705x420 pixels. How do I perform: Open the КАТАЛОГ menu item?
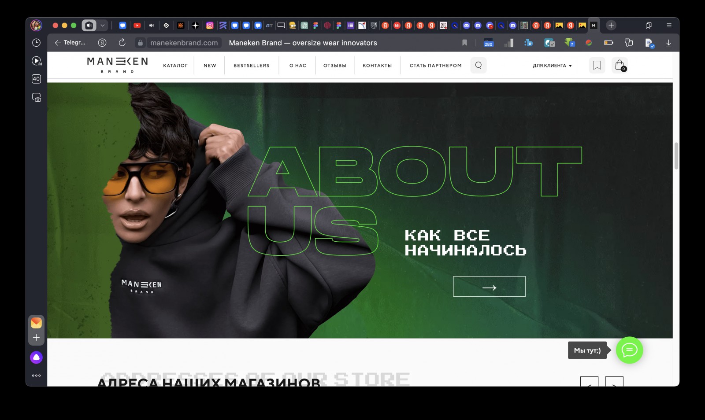pos(175,66)
